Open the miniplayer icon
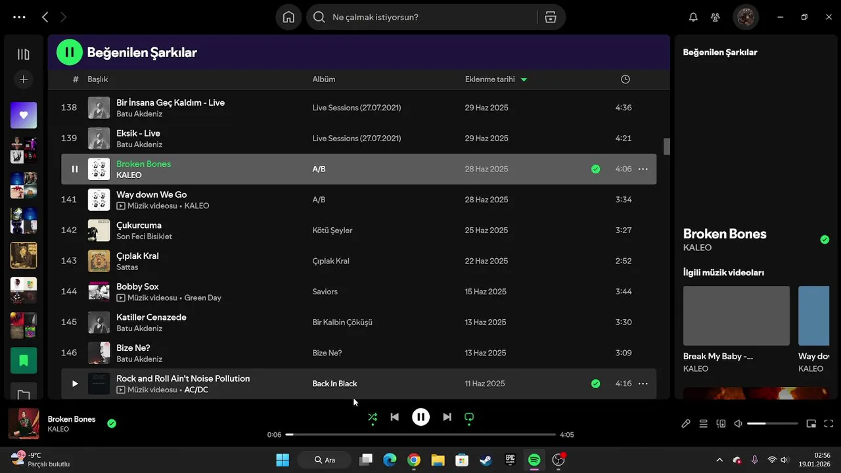Viewport: 841px width, 473px height. [811, 424]
